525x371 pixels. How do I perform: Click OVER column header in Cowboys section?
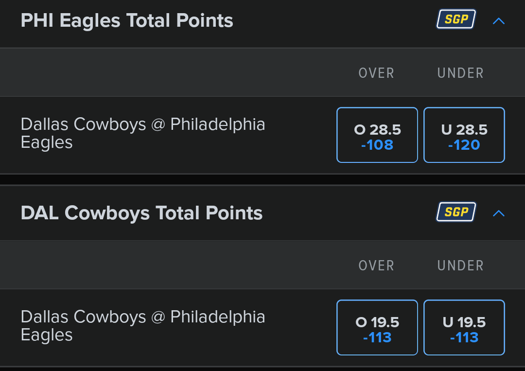coord(376,265)
